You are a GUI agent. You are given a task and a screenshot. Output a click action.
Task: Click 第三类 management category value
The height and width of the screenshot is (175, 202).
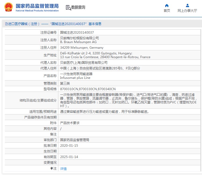[x=65, y=83]
